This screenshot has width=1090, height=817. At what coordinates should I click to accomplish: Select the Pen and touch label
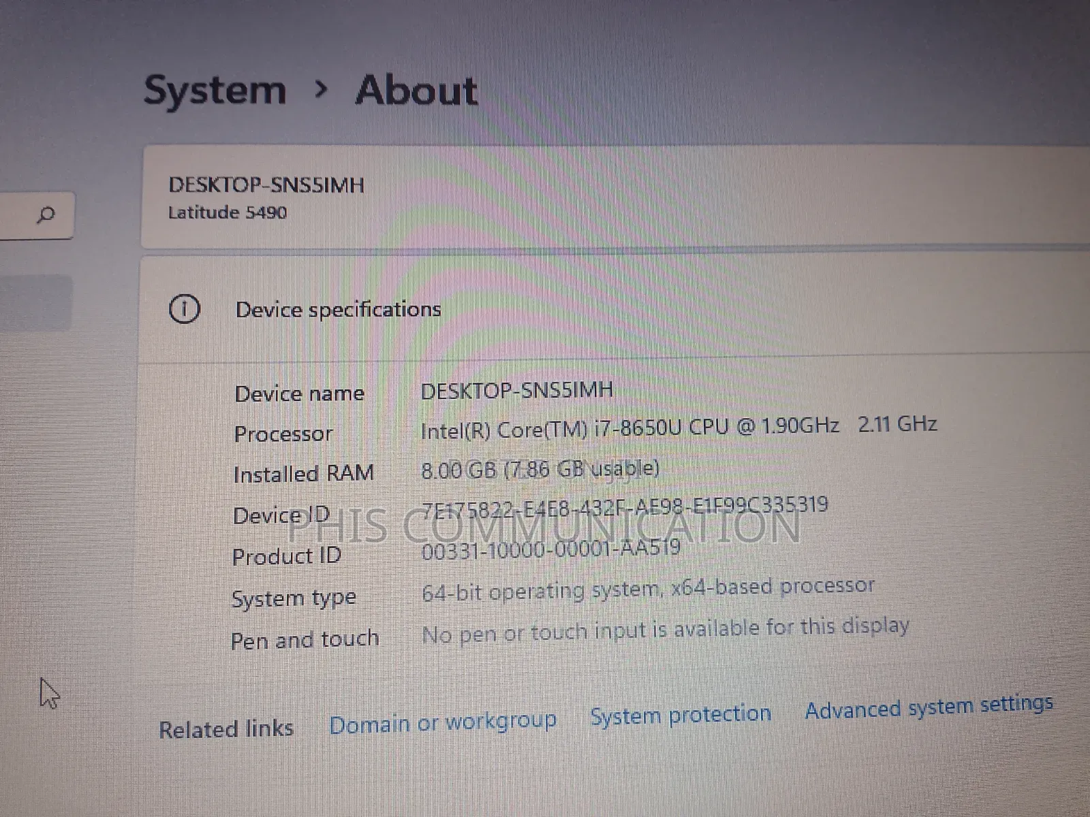305,640
